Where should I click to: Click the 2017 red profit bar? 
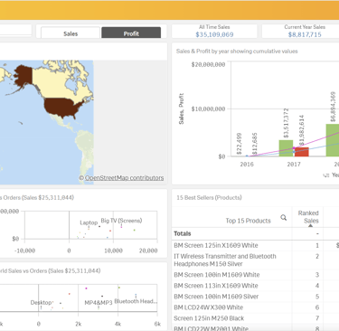[x=302, y=152]
